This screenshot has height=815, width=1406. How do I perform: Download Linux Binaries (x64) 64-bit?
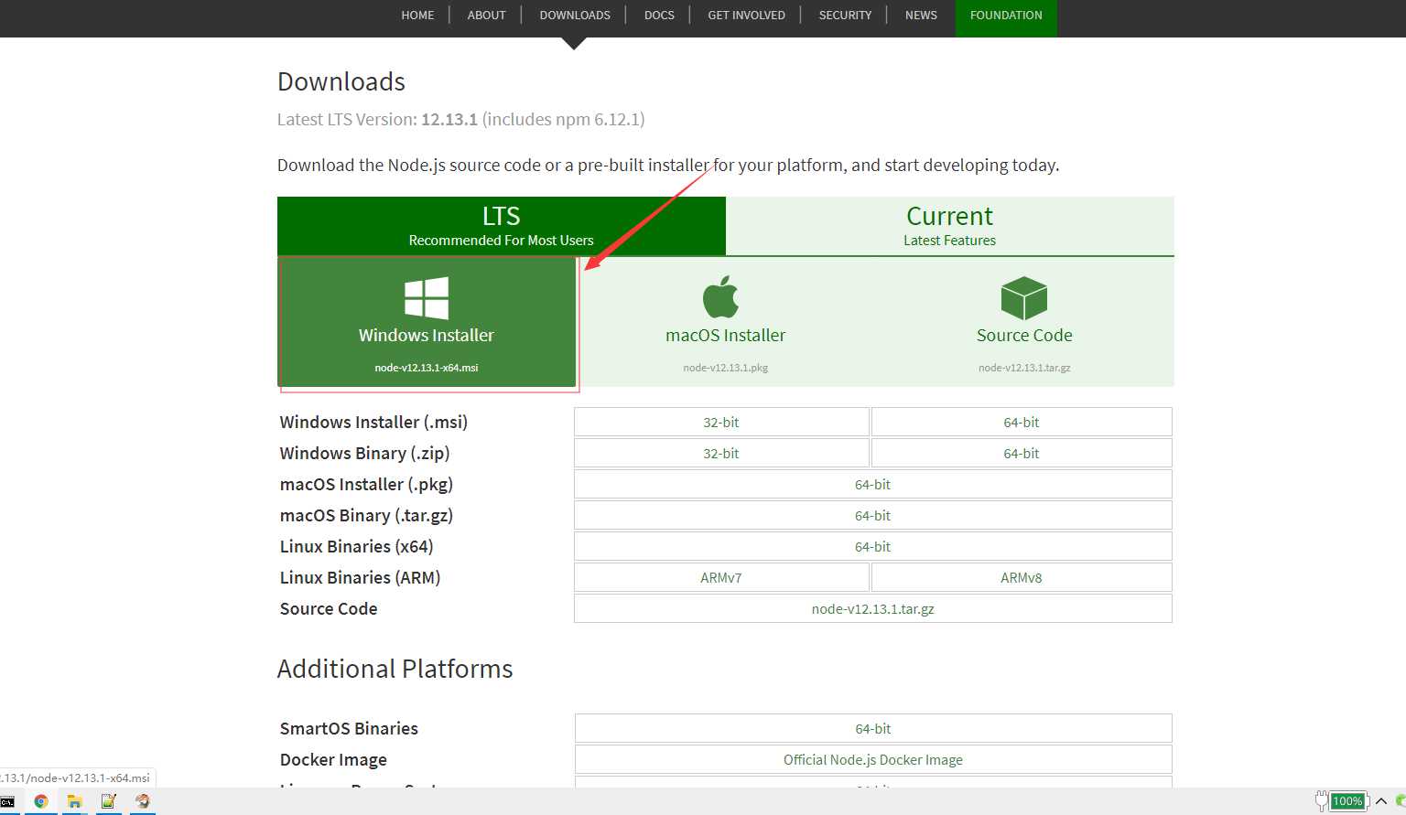tap(872, 546)
